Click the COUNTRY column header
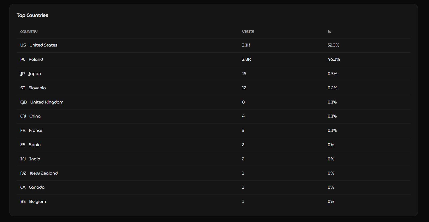 29,32
